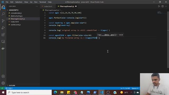The image size is (169, 95).
Task: Open editor More Actions ellipsis
Action: (x=166, y=6)
